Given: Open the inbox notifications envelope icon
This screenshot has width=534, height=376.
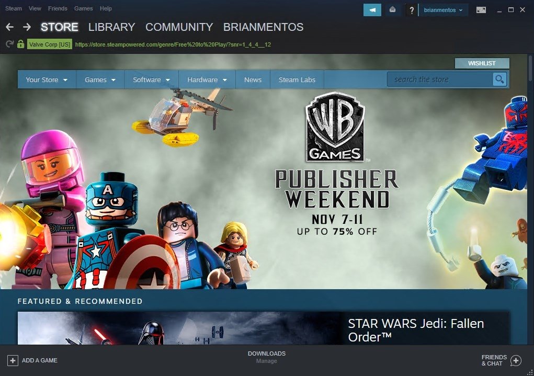Looking at the screenshot, I should (x=392, y=10).
